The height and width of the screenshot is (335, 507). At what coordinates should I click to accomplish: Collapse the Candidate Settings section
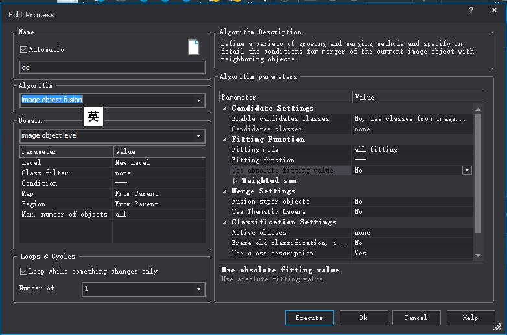tap(225, 109)
